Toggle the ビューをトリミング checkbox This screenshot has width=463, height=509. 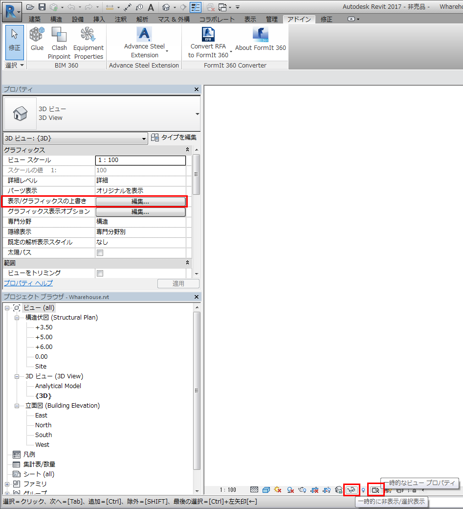100,273
